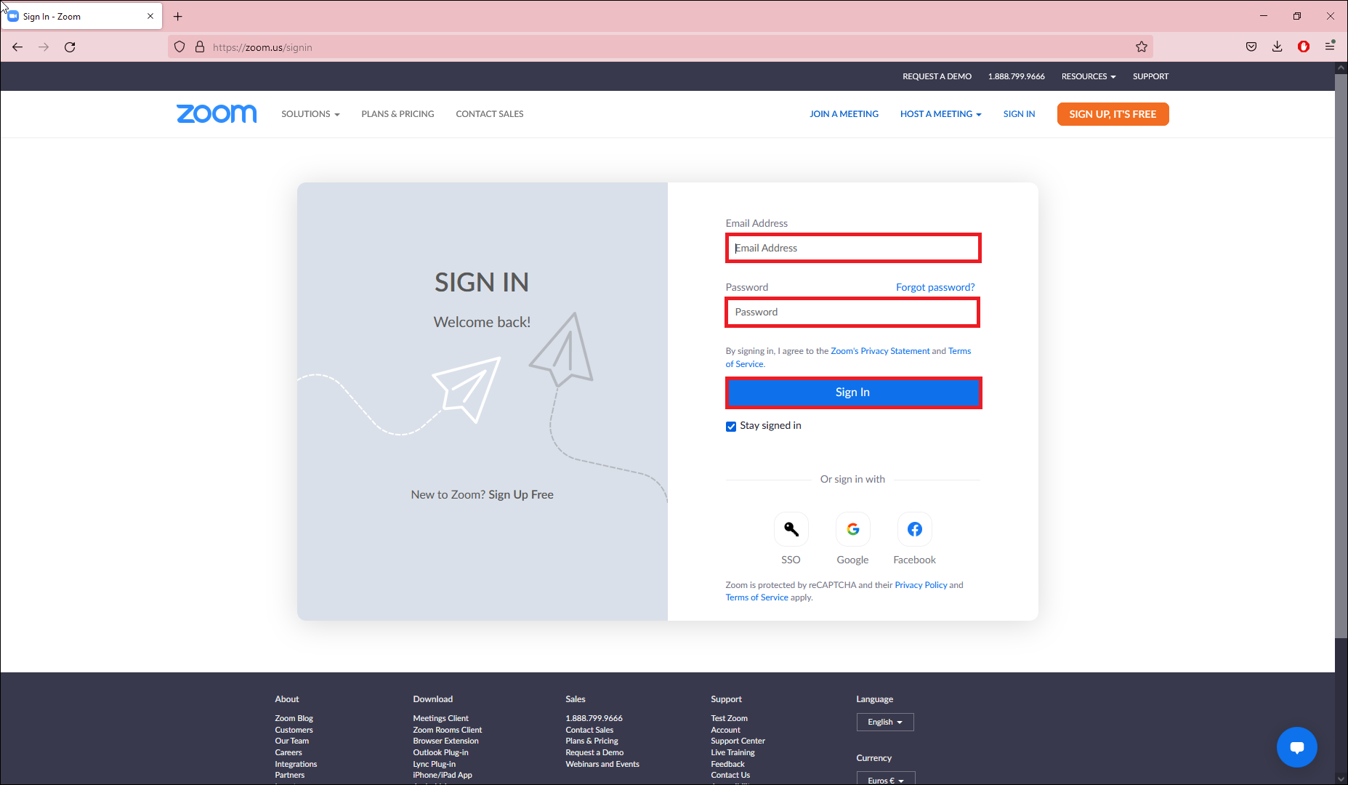Expand the Solutions dropdown menu

coord(310,114)
